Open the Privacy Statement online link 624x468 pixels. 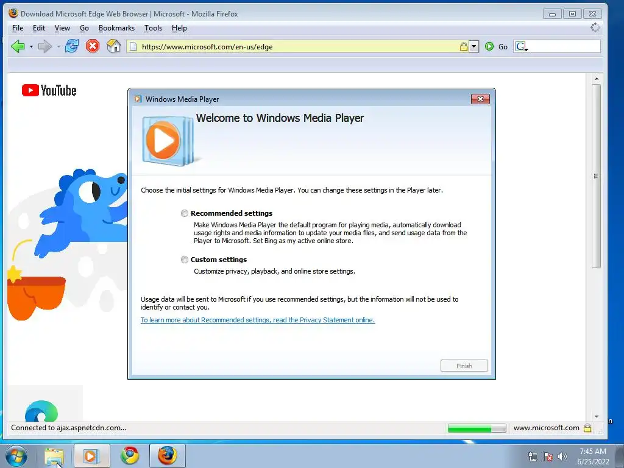tap(258, 320)
